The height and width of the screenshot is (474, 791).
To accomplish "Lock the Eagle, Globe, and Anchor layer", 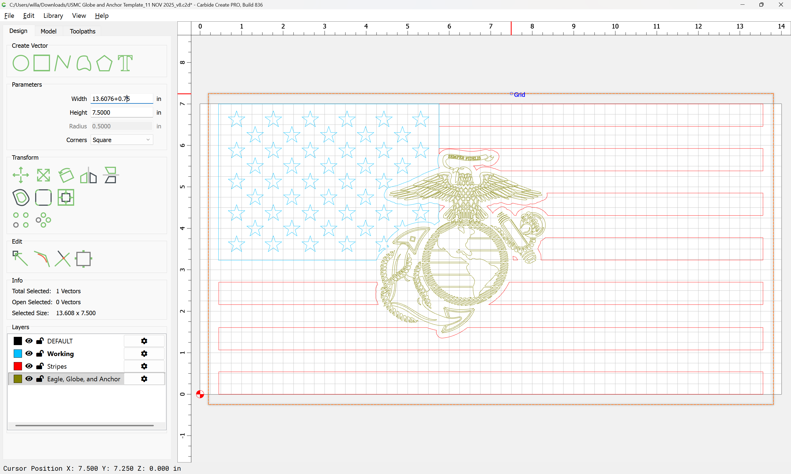I will point(40,379).
